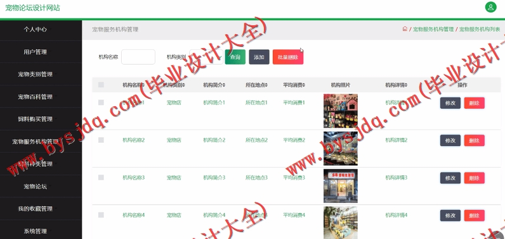Click the 机构详情2 cell text
505x239 pixels.
[x=397, y=140]
